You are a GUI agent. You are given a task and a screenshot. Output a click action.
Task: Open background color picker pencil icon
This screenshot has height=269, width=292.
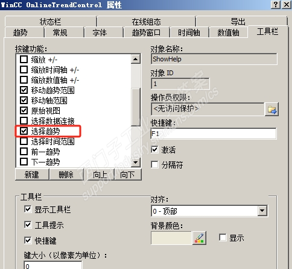click(199, 238)
